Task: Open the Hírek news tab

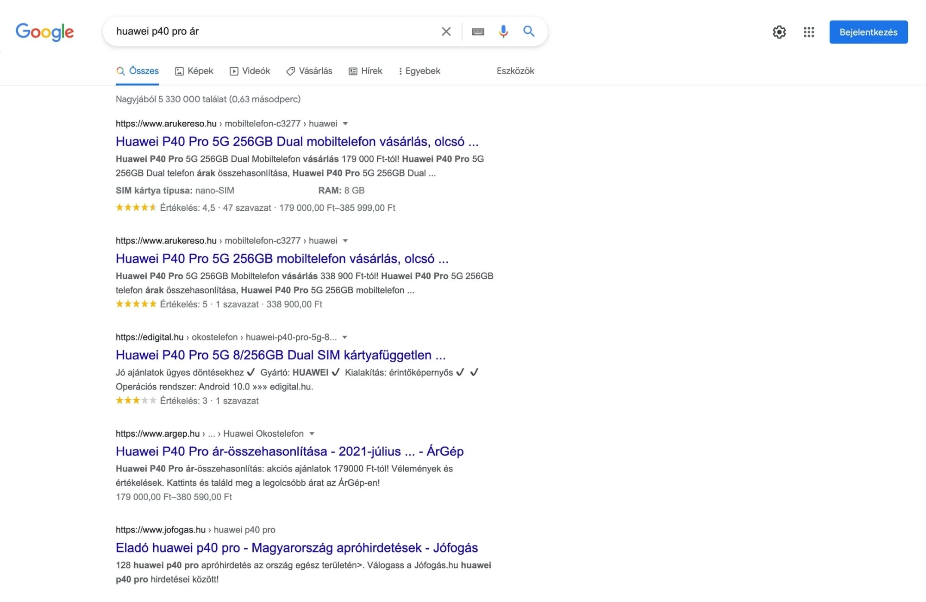Action: point(366,71)
